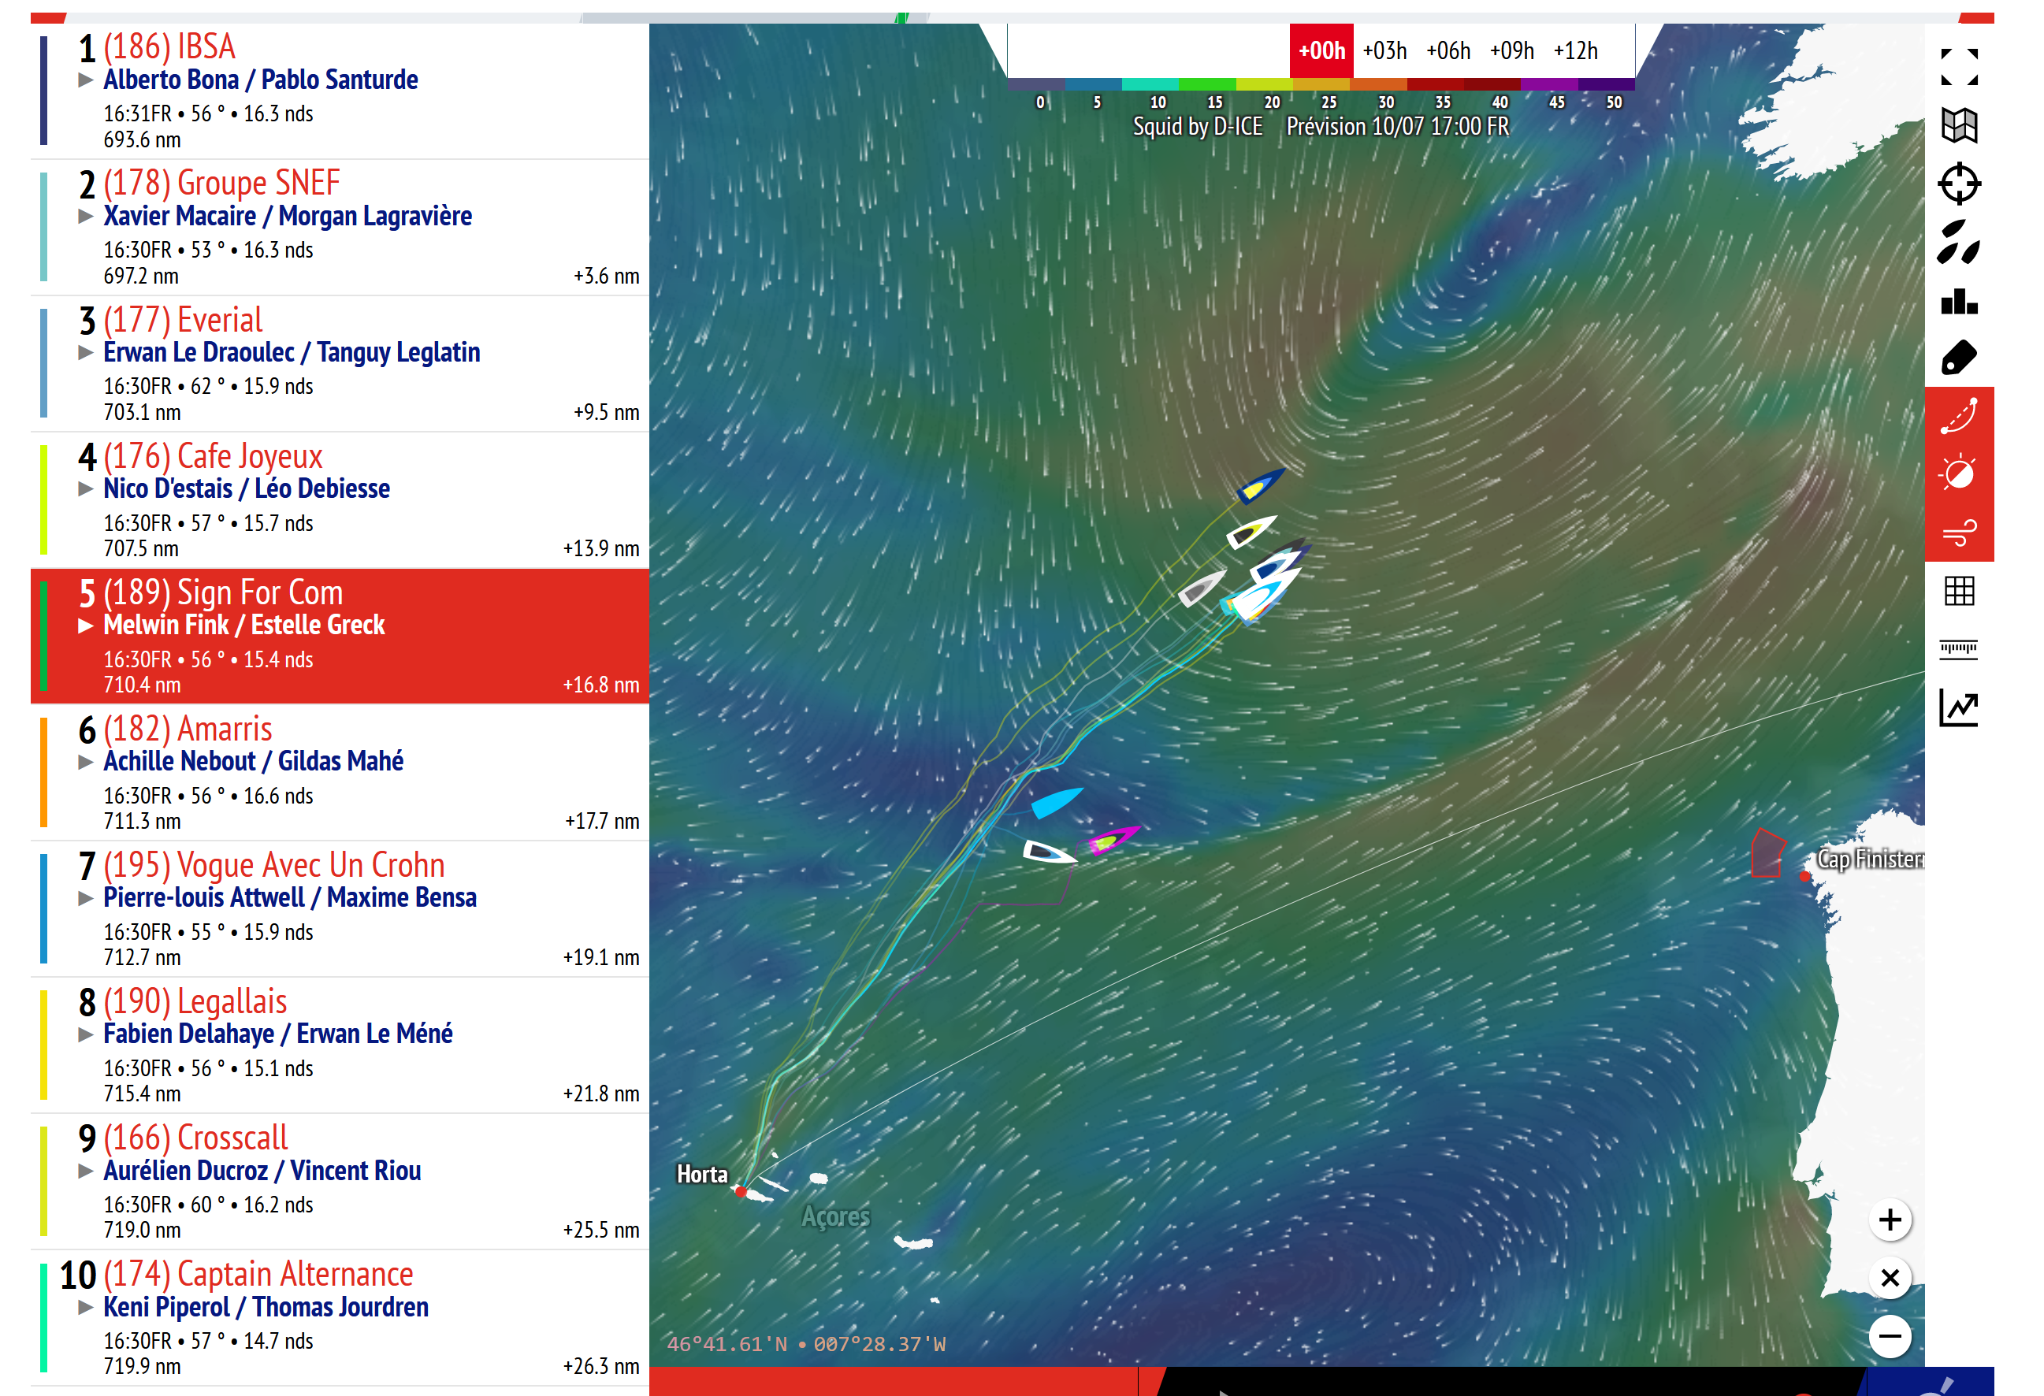Click the magenta boat on map

(1113, 840)
